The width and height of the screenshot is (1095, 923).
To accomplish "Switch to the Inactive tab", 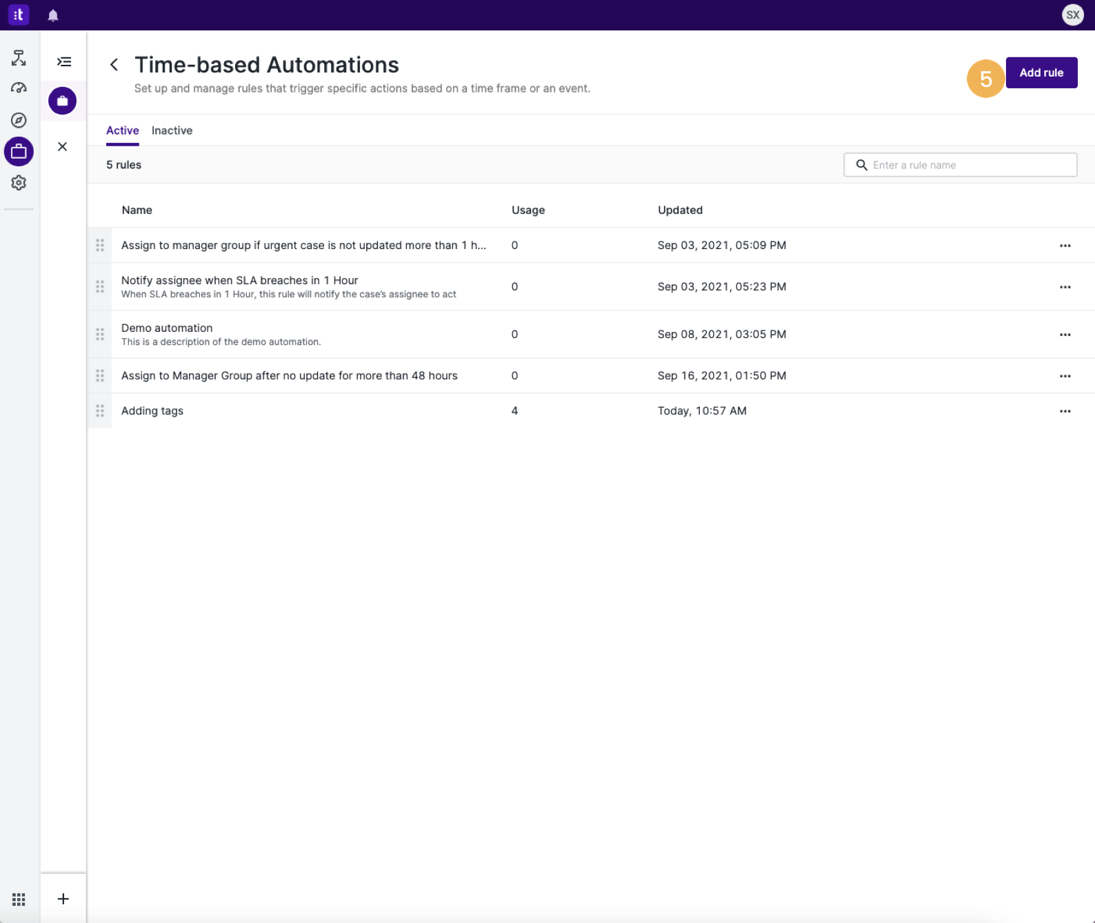I will 172,130.
